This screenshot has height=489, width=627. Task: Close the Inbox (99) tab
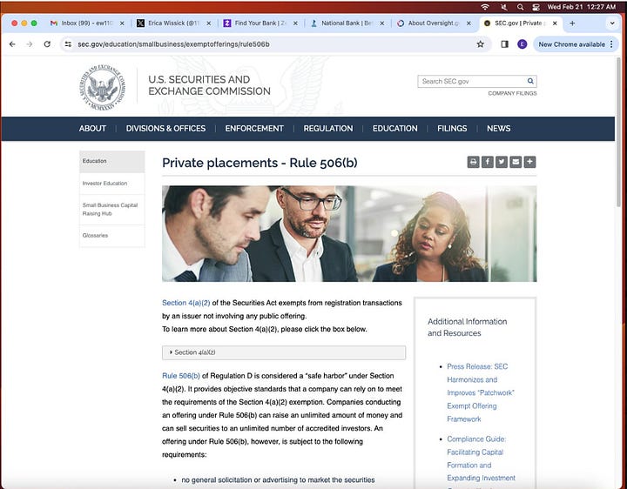(x=122, y=23)
